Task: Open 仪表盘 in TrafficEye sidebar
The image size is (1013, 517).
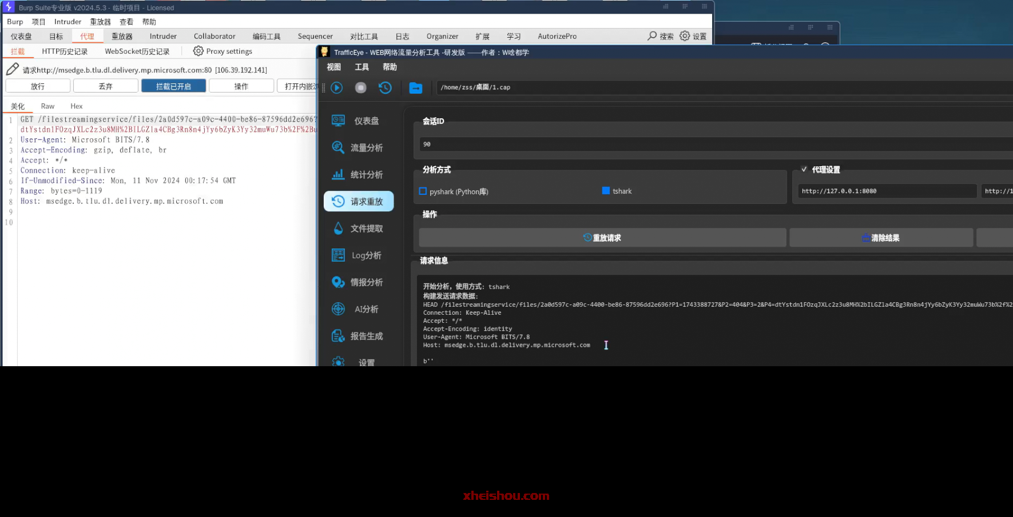Action: pyautogui.click(x=359, y=121)
